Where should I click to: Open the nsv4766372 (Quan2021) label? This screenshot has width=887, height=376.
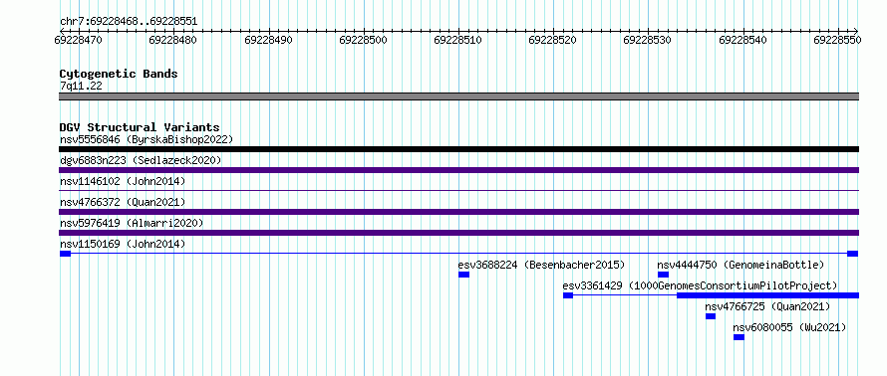pyautogui.click(x=123, y=202)
